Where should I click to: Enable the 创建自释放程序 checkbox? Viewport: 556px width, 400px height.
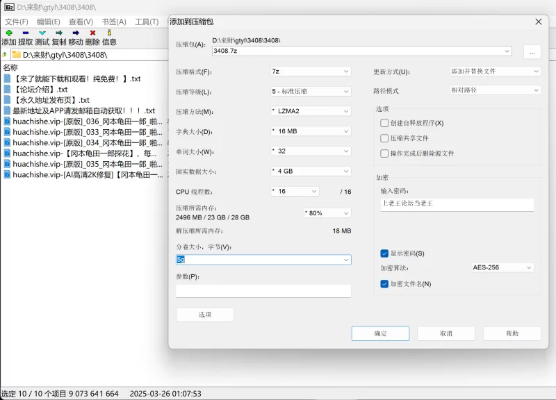[x=384, y=123]
